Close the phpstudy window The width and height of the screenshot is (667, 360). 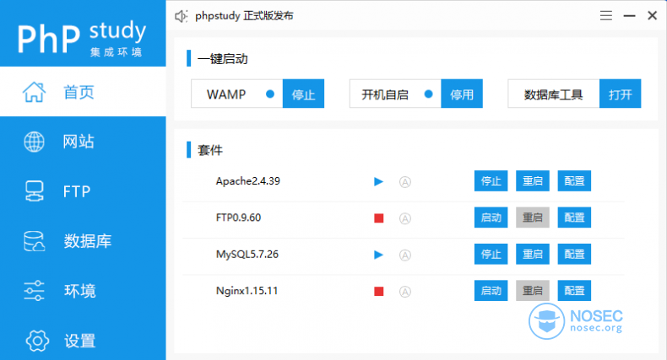click(x=652, y=16)
